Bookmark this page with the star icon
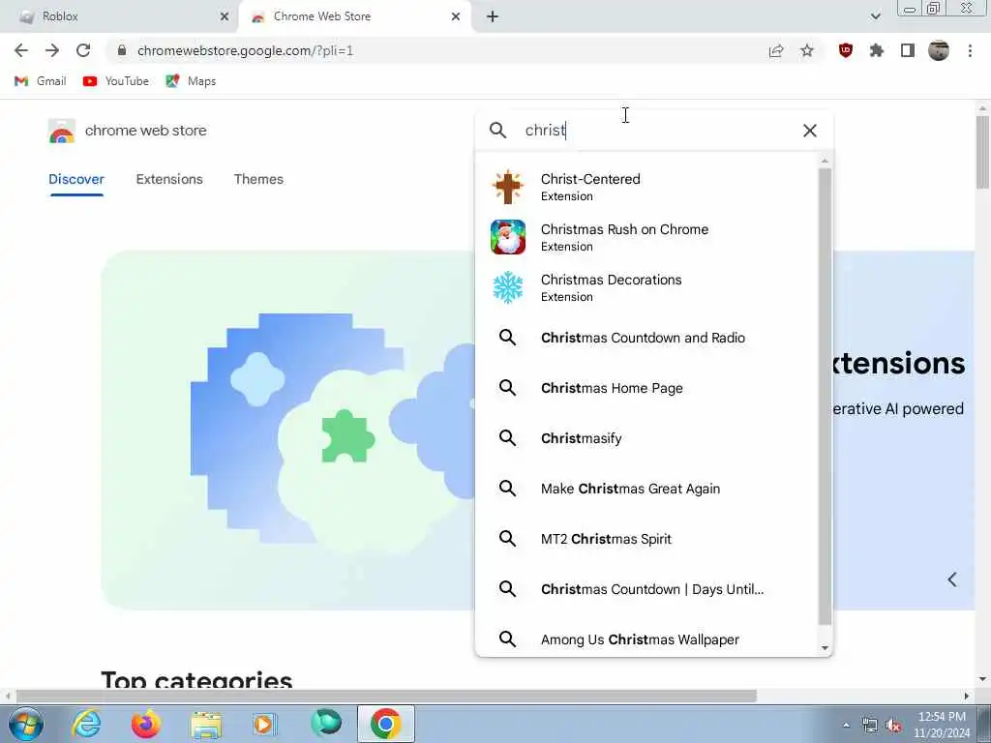 click(x=807, y=50)
